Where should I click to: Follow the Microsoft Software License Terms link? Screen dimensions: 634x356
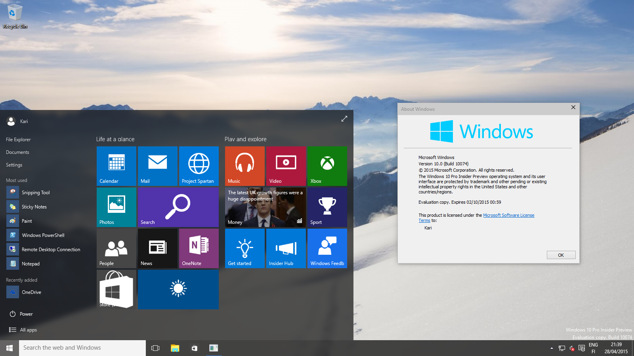(x=509, y=215)
